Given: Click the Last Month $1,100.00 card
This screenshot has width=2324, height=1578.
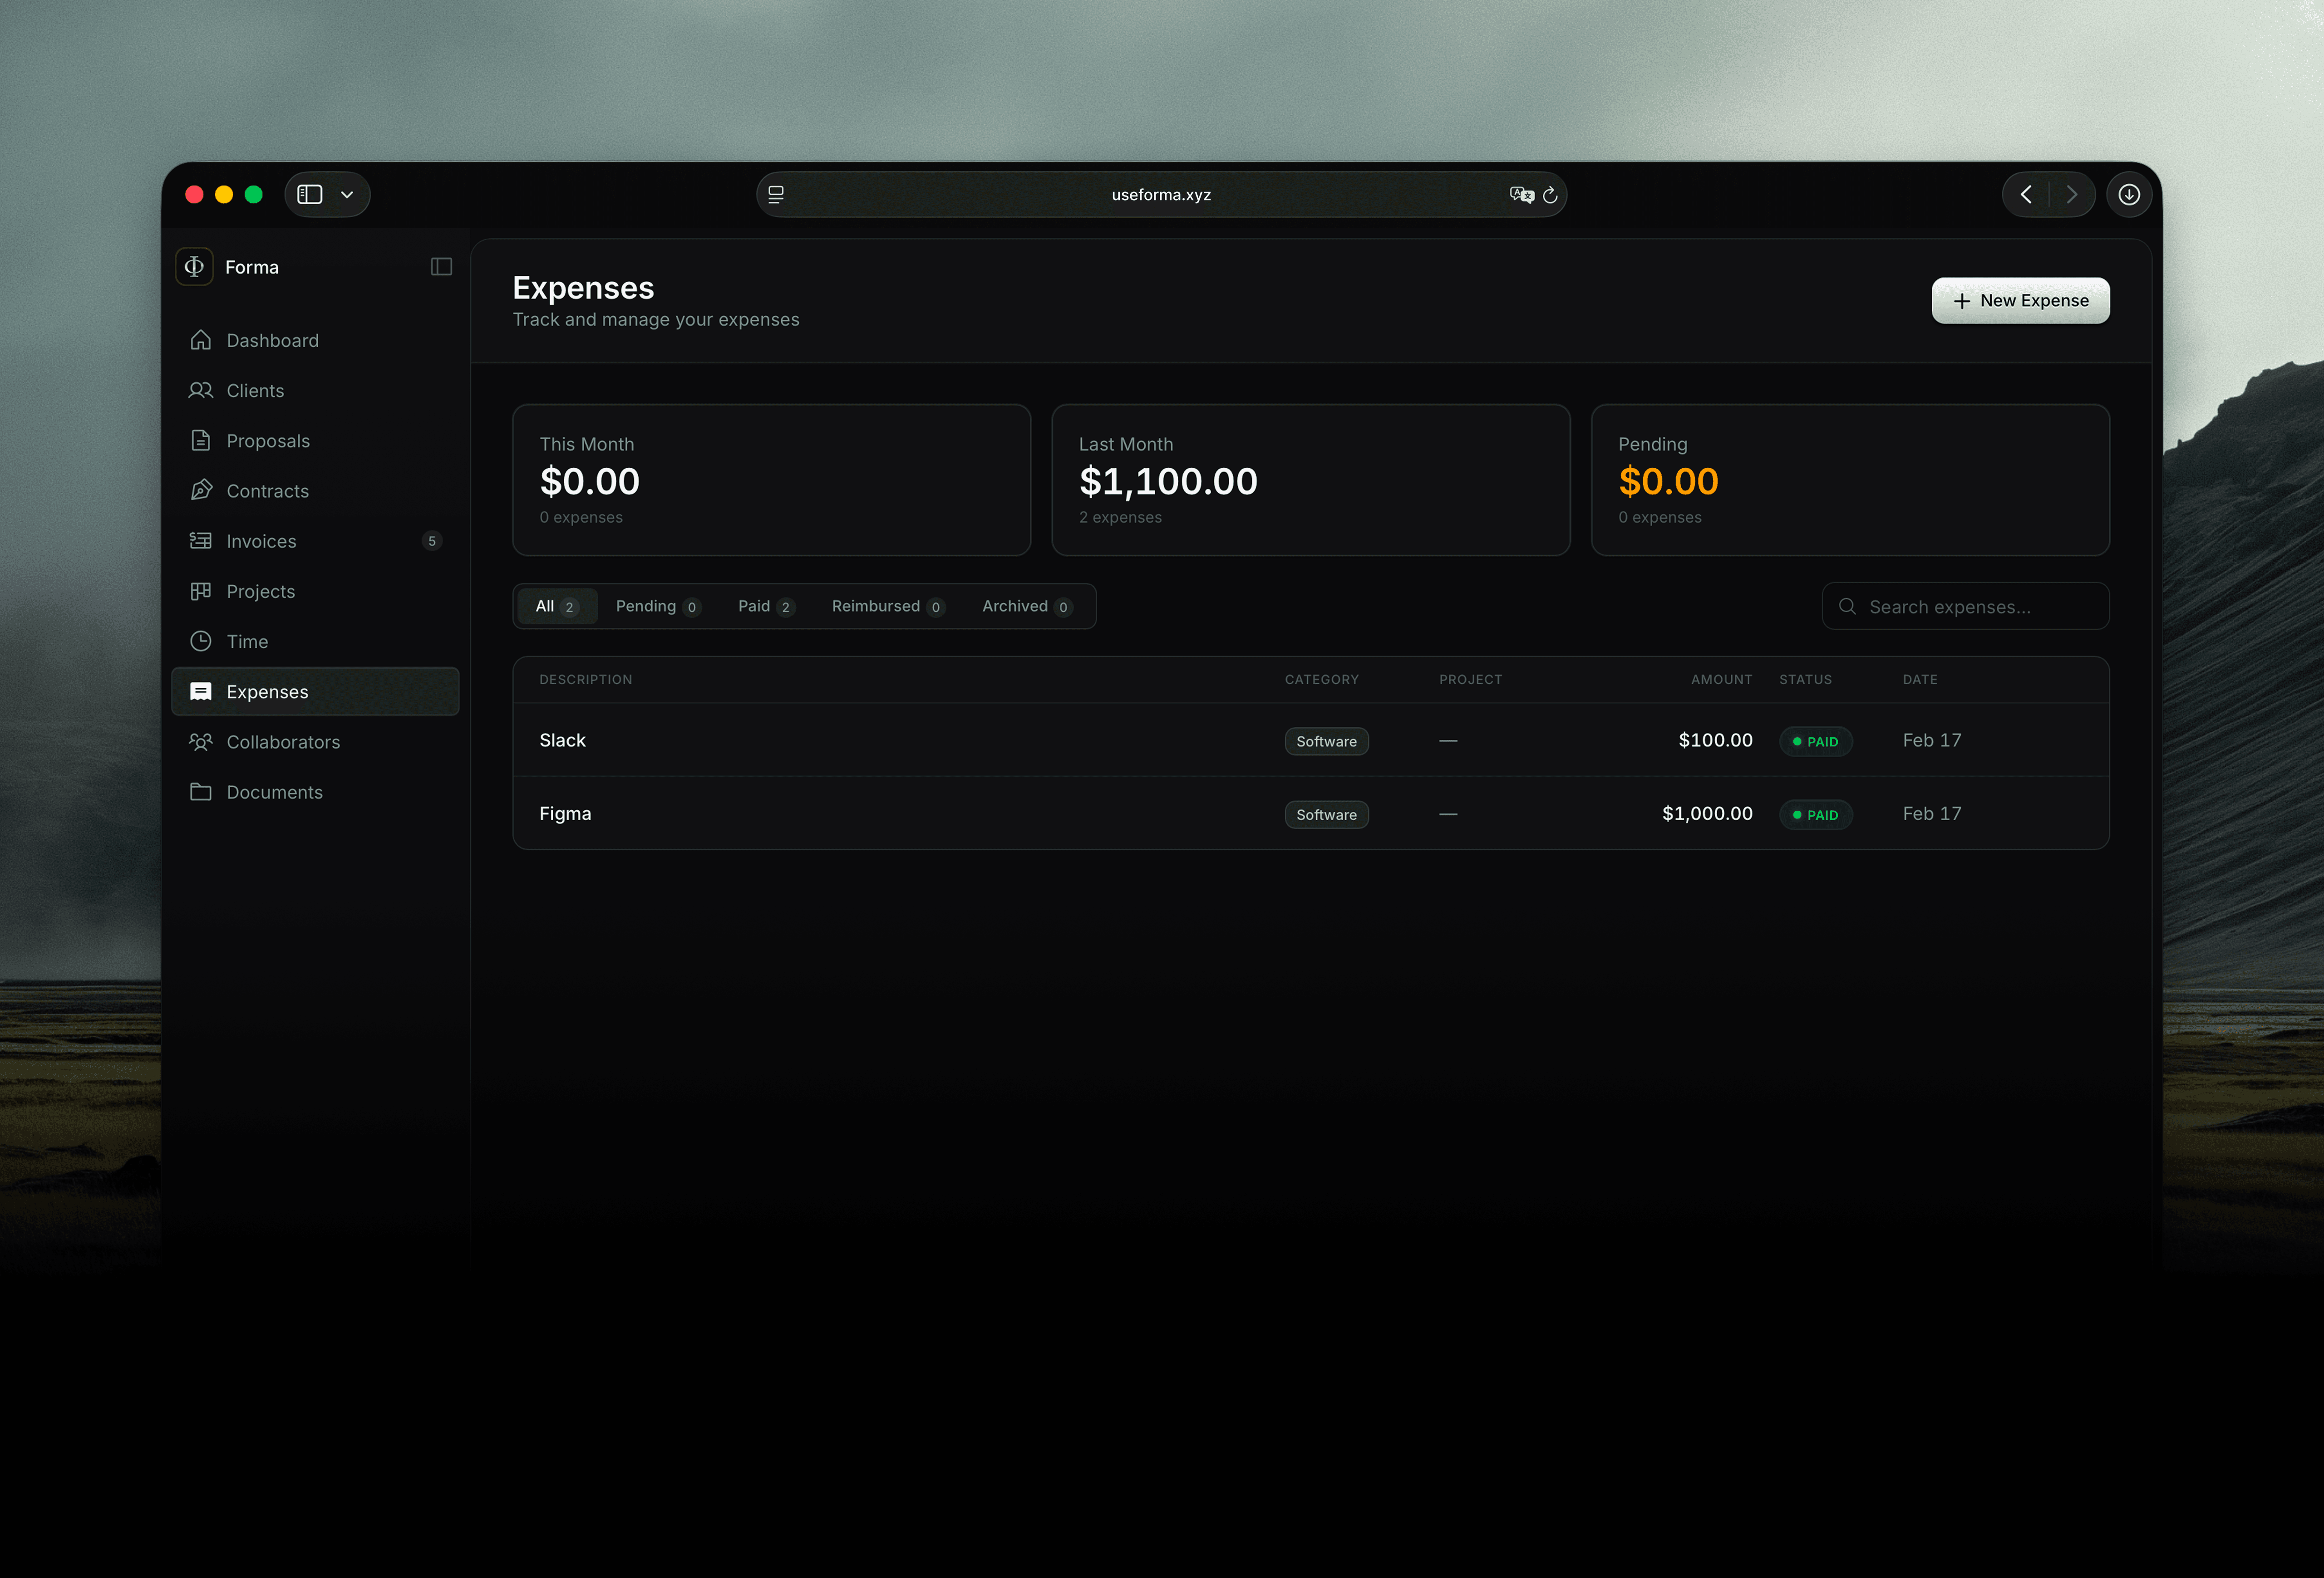Looking at the screenshot, I should click(1310, 480).
